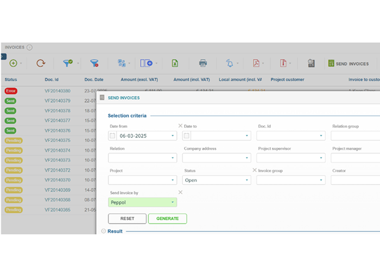
Task: Expand the Project supervisor dropdown
Action: click(x=321, y=158)
